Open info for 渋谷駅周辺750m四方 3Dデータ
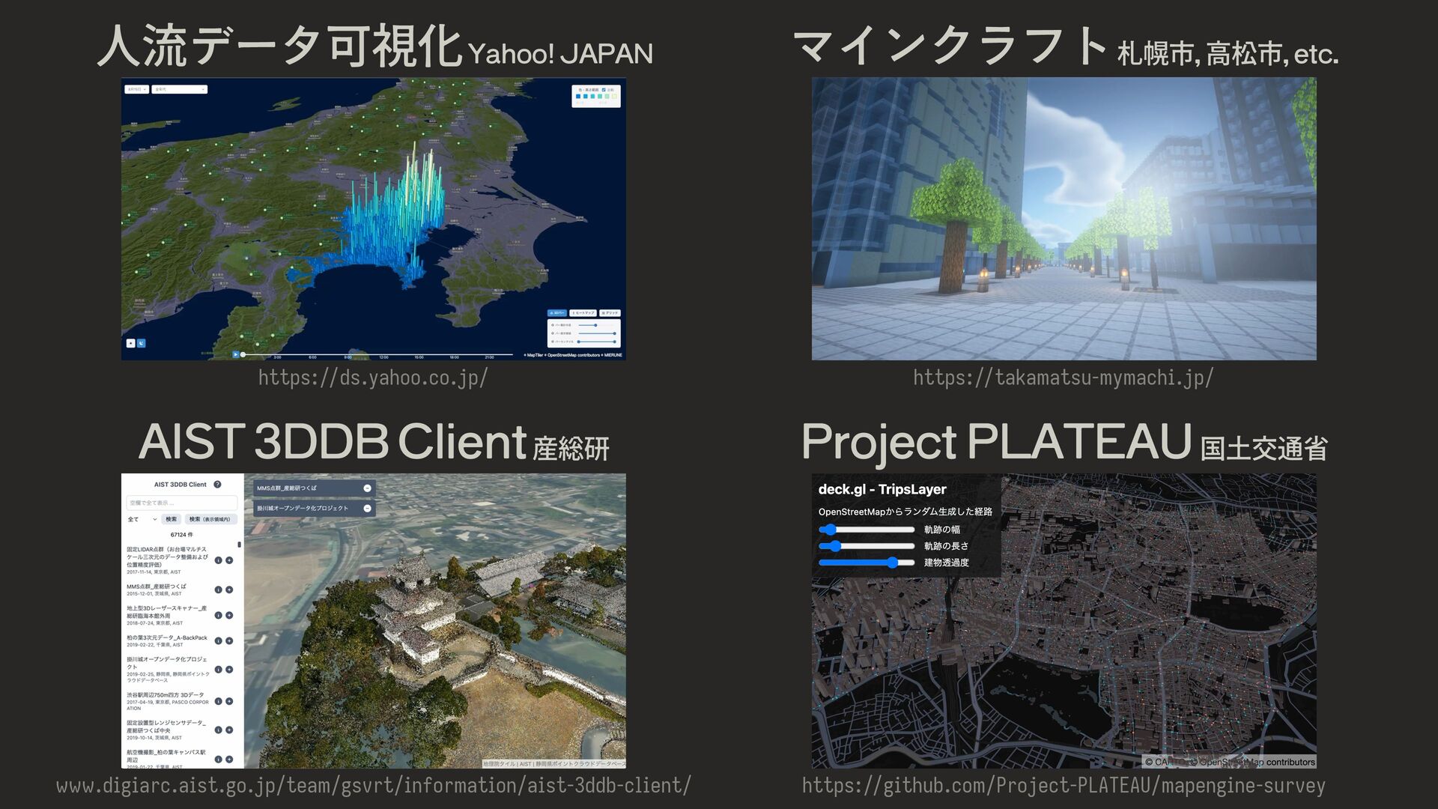Viewport: 1438px width, 809px height. point(218,702)
